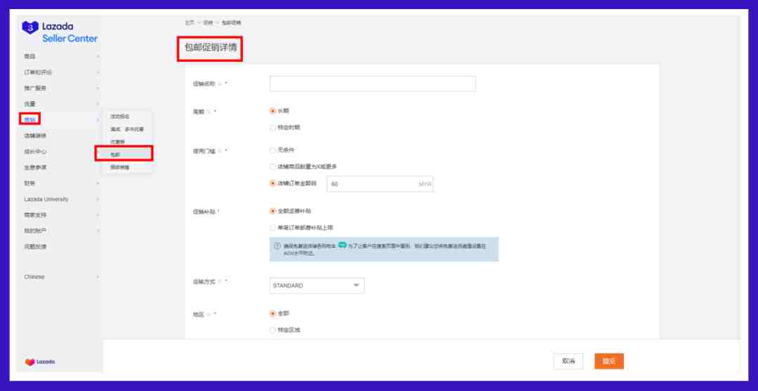Select the 特定区域 region option

pos(272,330)
